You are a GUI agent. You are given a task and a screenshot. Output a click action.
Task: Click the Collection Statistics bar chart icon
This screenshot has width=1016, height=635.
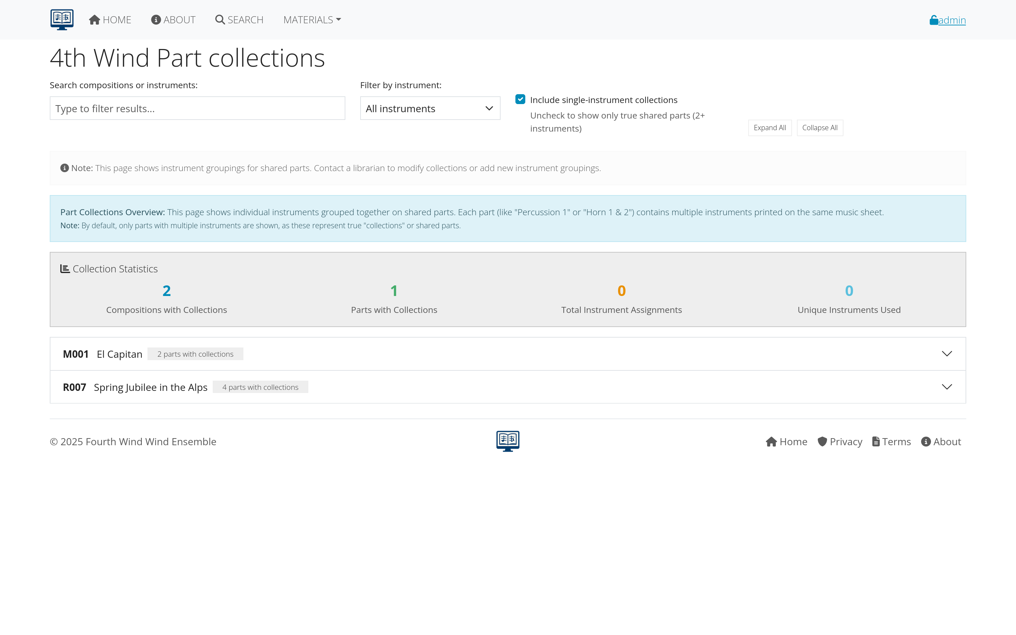click(x=65, y=268)
